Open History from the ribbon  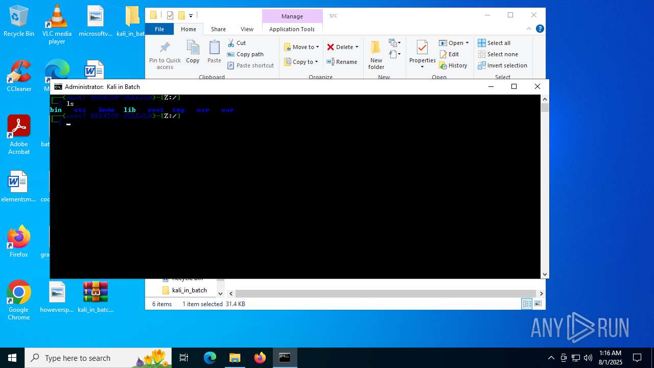point(453,65)
